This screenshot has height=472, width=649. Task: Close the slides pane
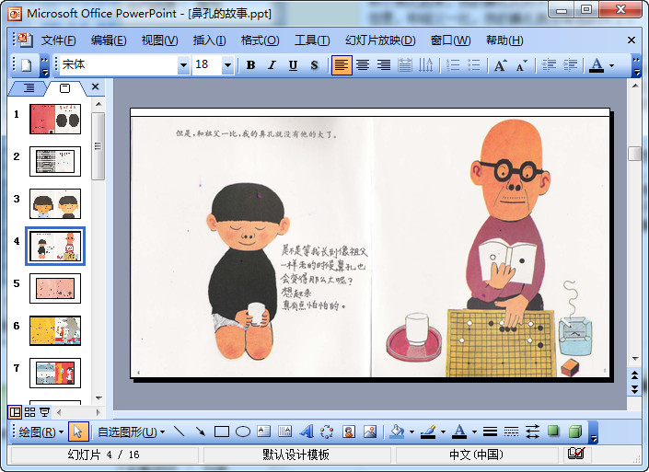click(95, 86)
